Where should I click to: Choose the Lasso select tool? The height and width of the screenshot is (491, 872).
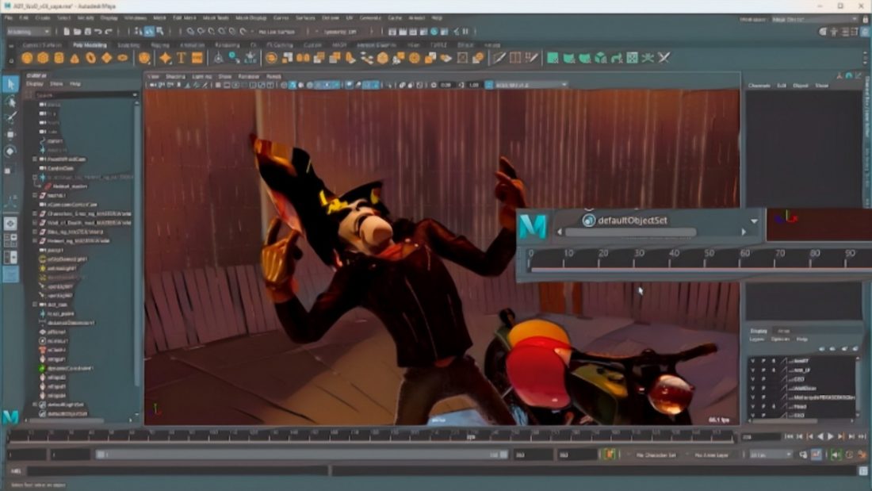coord(10,102)
